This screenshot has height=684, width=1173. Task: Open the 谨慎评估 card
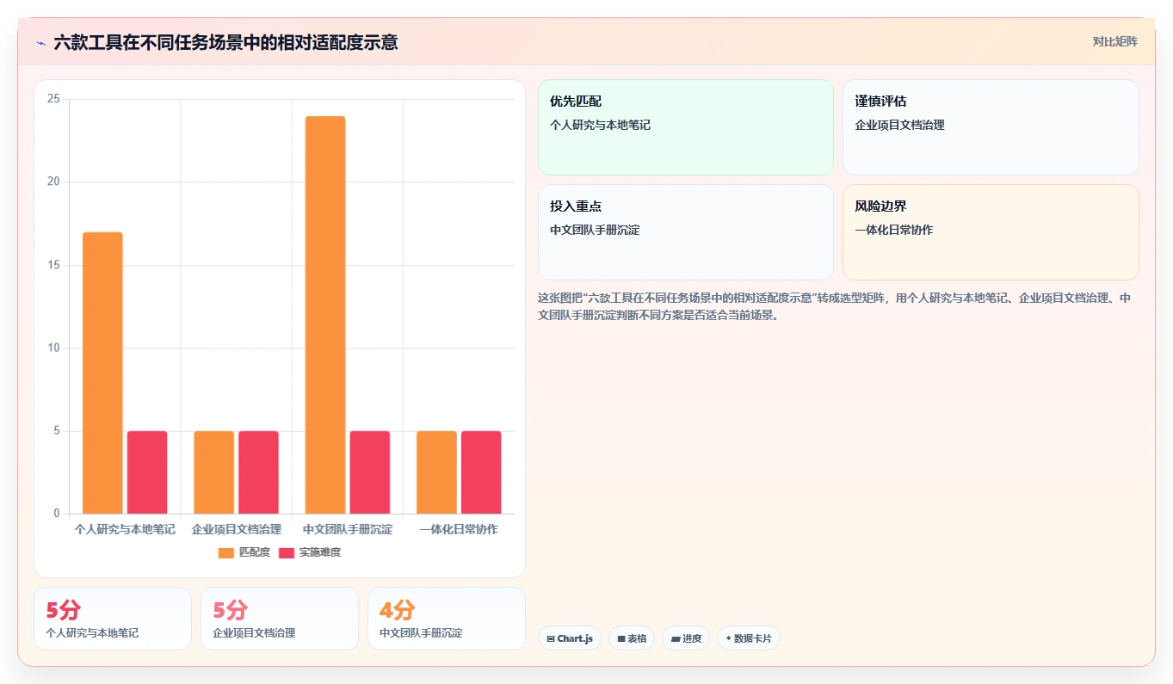pos(991,127)
